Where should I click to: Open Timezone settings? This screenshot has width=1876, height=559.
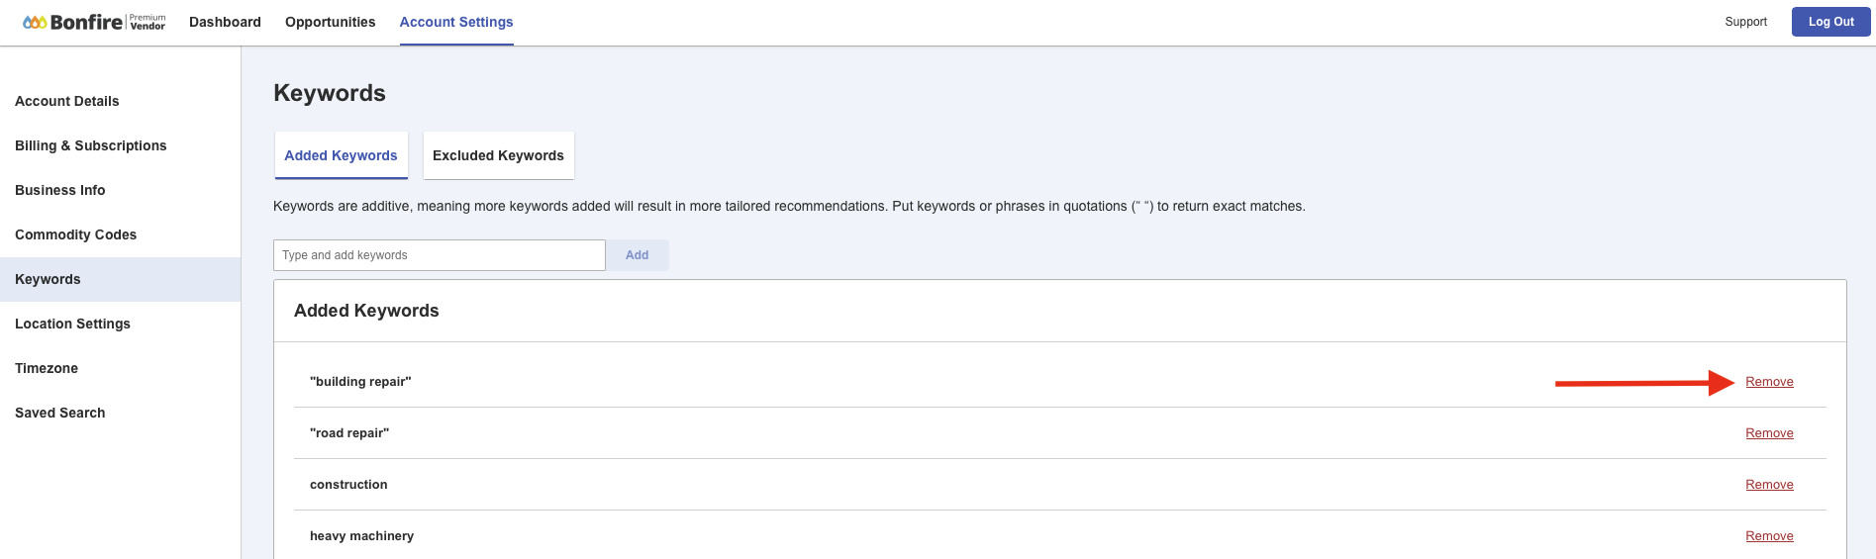[47, 368]
